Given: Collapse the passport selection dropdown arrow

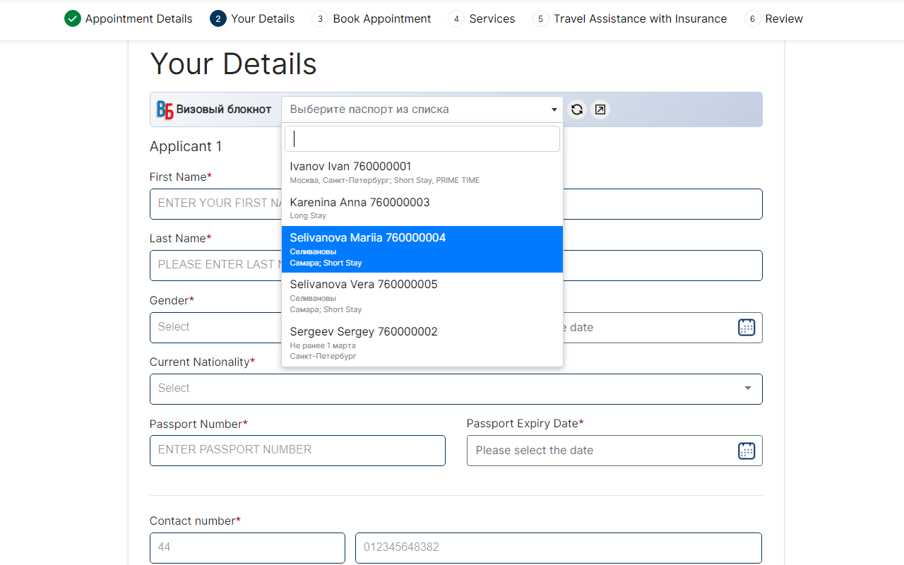Looking at the screenshot, I should tap(554, 109).
